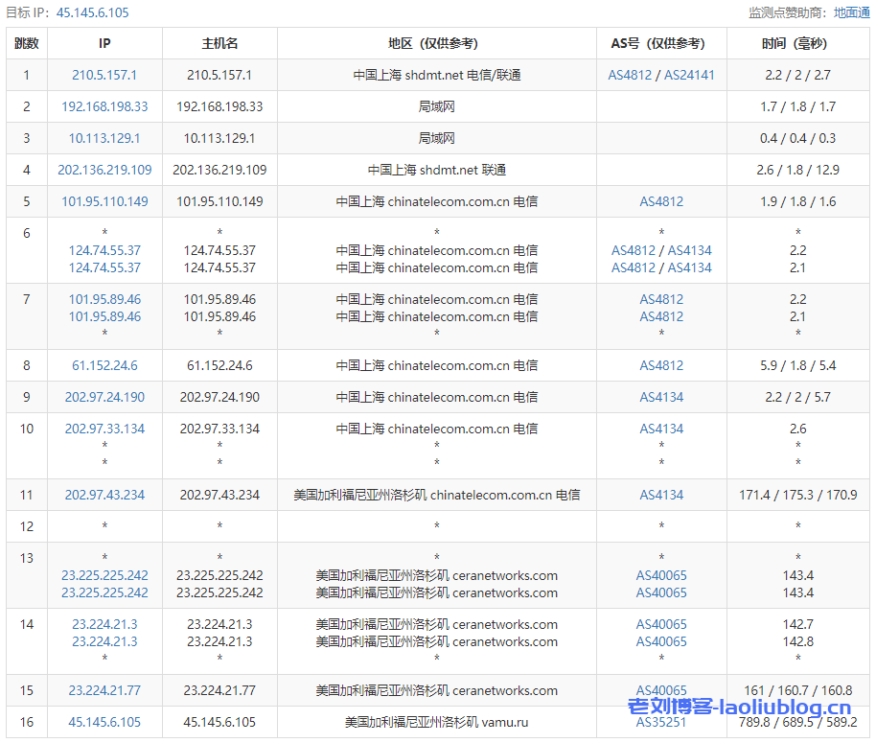Click the AS4134 link in hop 11
876x743 pixels.
pyautogui.click(x=661, y=495)
